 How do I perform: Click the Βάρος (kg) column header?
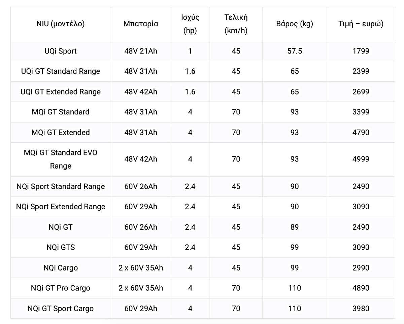(x=295, y=24)
